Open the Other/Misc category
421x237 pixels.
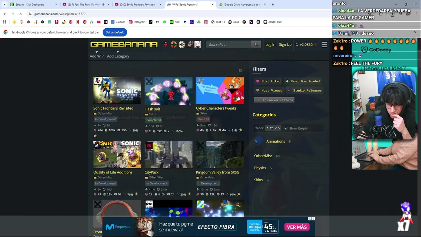pyautogui.click(x=263, y=156)
